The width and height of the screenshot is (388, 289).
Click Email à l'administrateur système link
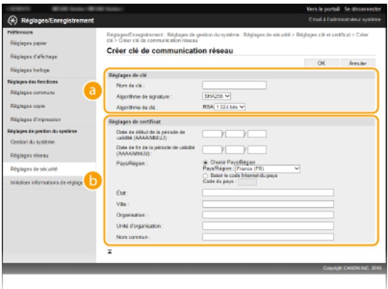(345, 19)
